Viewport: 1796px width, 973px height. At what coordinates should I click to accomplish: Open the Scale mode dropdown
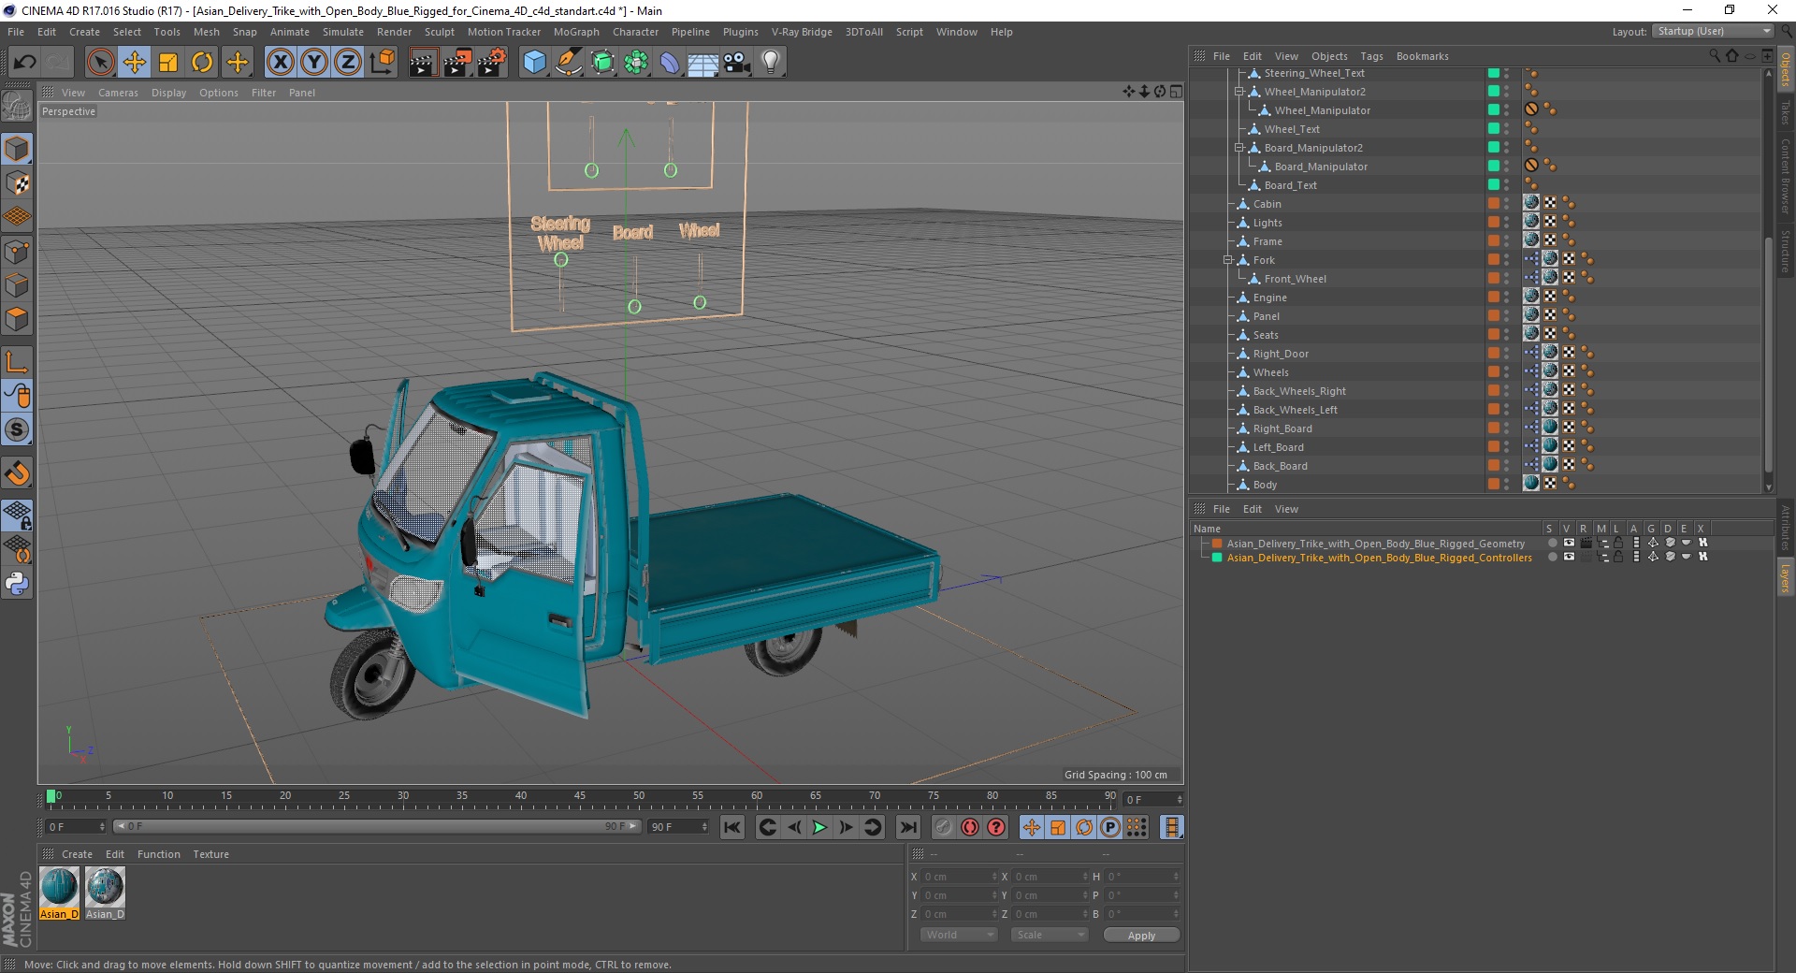pyautogui.click(x=1050, y=935)
